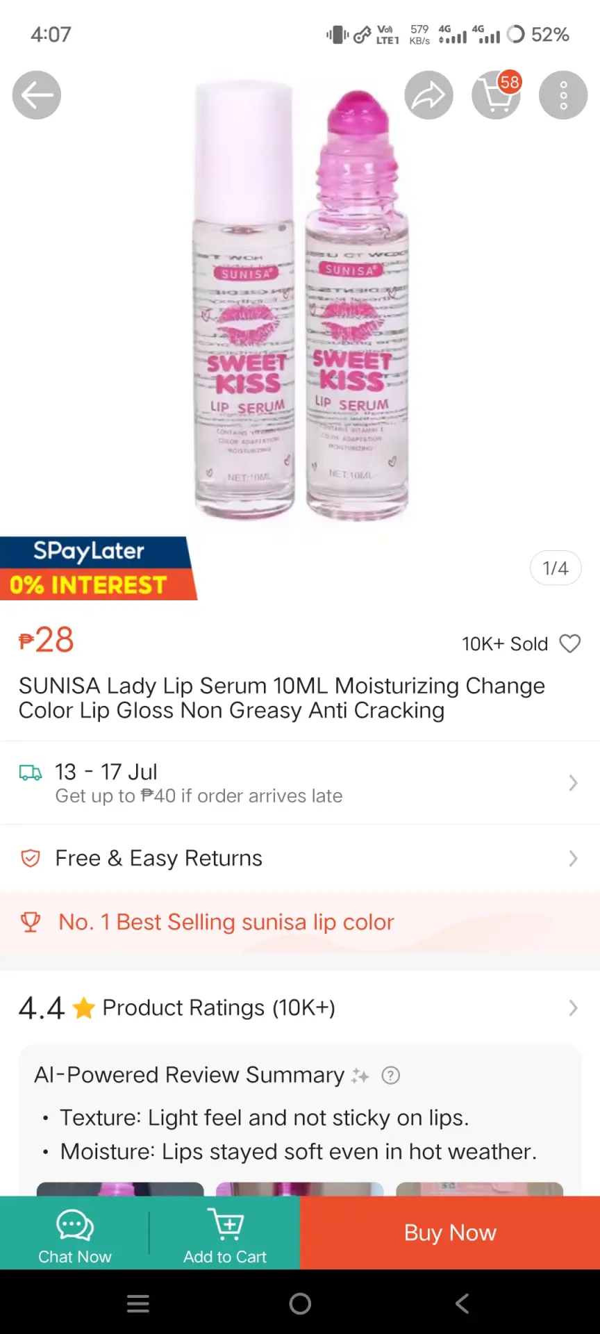The image size is (600, 1334).
Task: Tap Buy Now button
Action: pos(450,1233)
